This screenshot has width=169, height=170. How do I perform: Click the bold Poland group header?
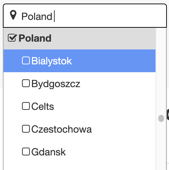[35, 38]
